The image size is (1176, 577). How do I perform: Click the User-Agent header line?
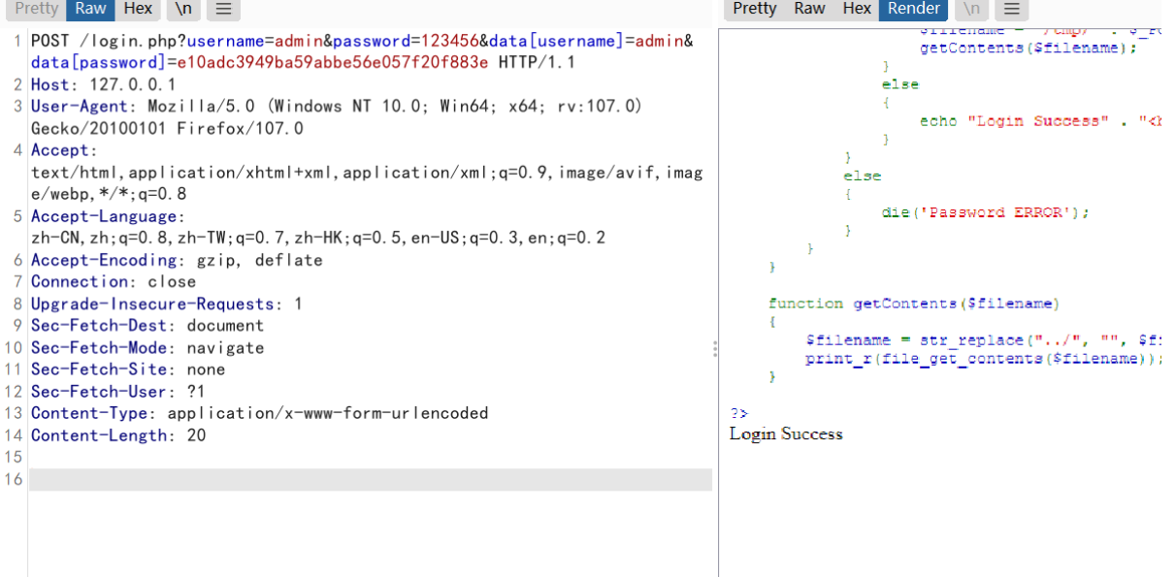[336, 107]
